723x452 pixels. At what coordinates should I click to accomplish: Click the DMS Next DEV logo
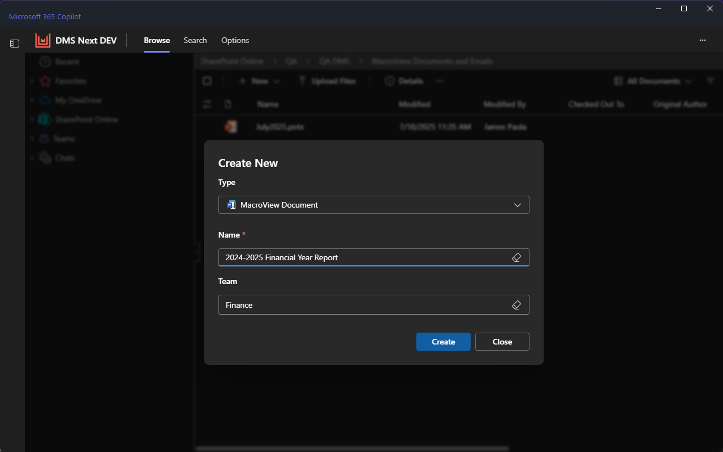click(x=43, y=40)
